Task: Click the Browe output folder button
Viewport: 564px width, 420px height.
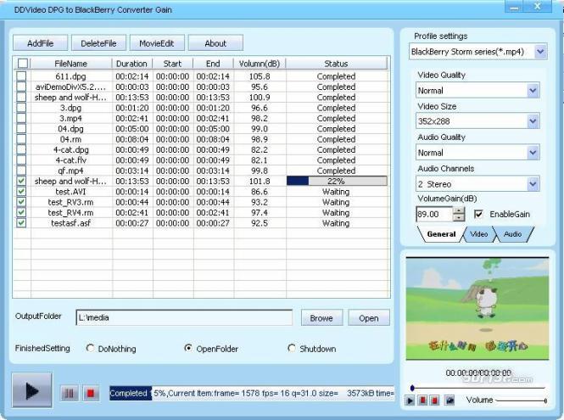Action: point(321,318)
